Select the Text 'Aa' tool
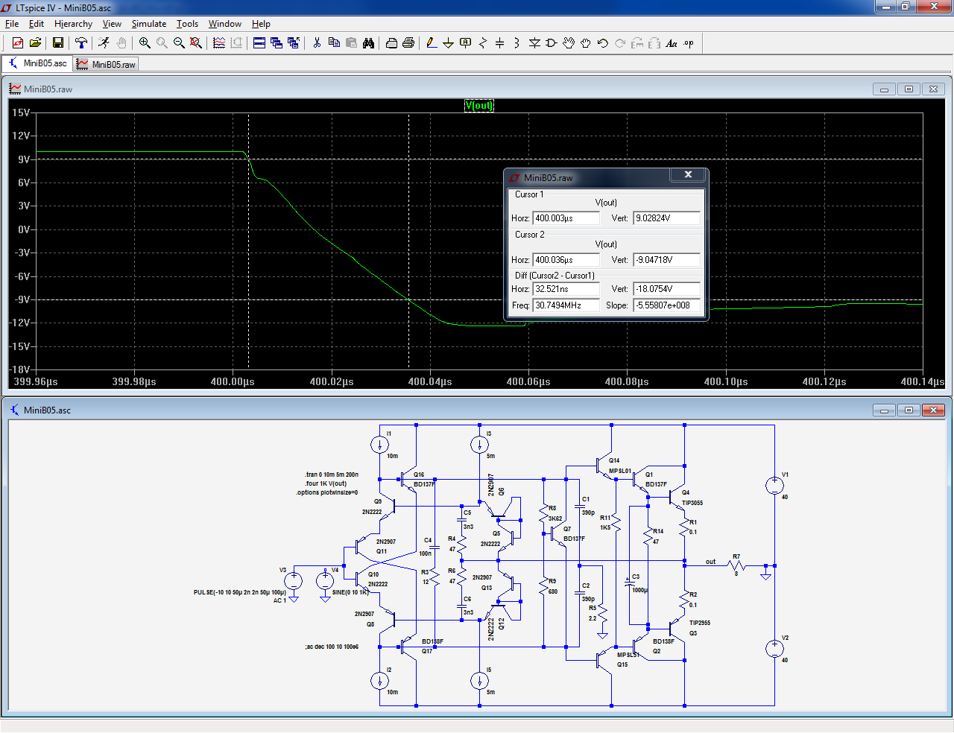The height and width of the screenshot is (733, 954). coord(672,43)
